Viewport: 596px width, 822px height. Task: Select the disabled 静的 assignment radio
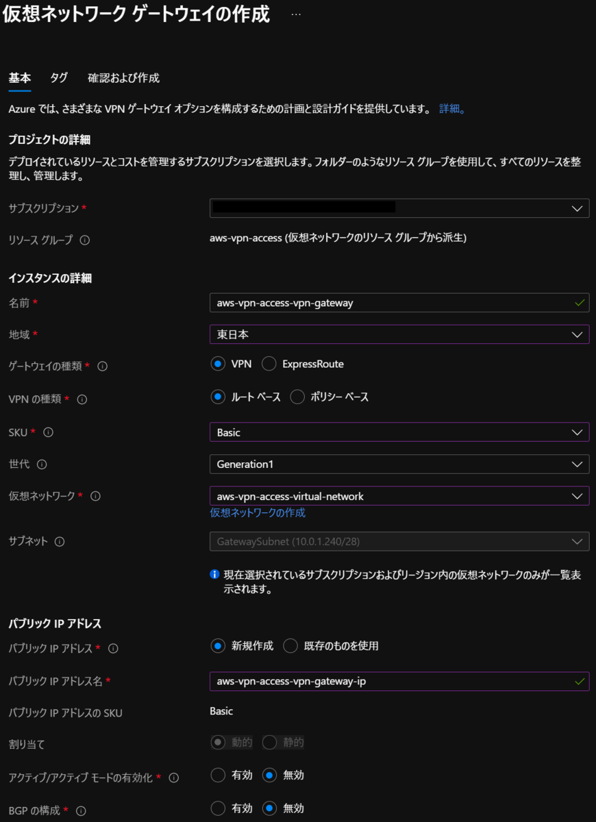coord(269,742)
